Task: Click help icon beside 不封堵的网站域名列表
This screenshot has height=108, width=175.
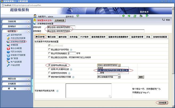Action: point(57,91)
